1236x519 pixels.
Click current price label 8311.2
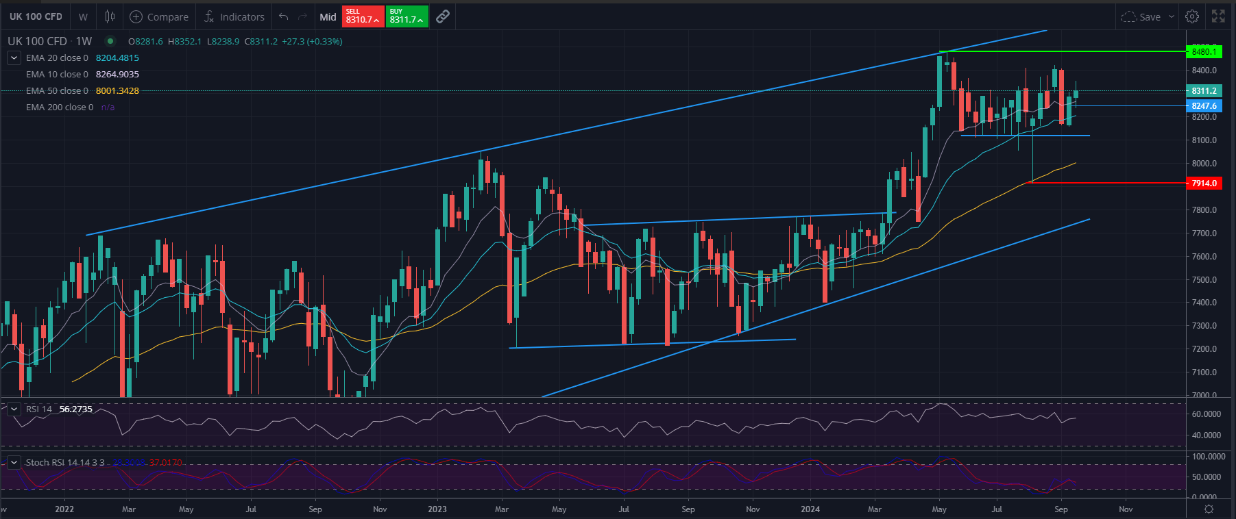1204,90
